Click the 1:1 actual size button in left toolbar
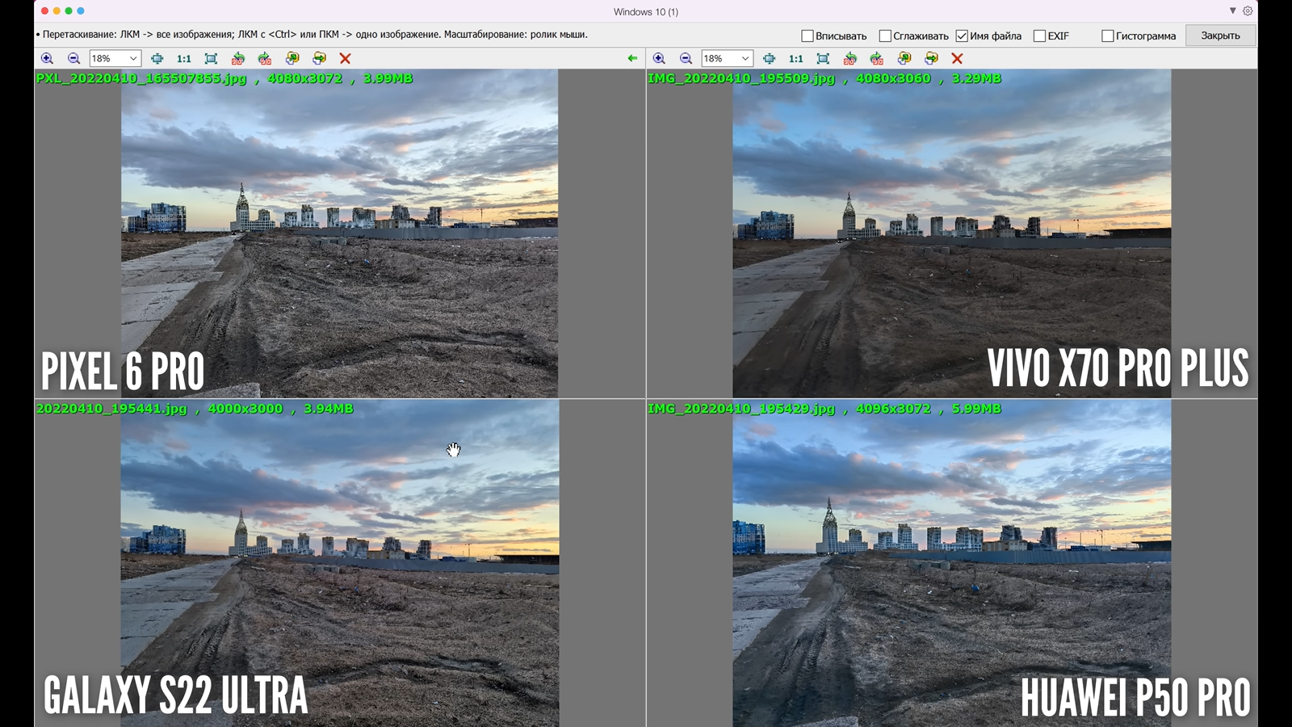Screen dimensions: 1292x727 [184, 58]
